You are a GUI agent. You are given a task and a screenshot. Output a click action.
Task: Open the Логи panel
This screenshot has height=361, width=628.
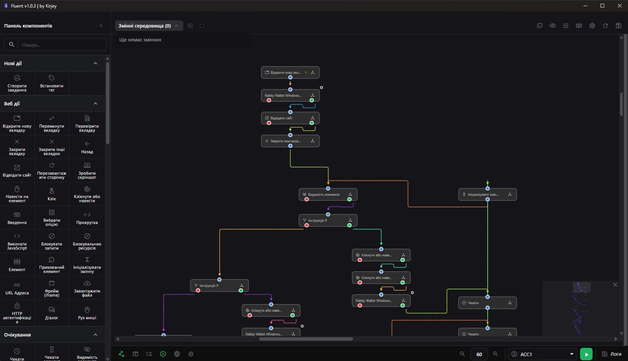coord(611,354)
